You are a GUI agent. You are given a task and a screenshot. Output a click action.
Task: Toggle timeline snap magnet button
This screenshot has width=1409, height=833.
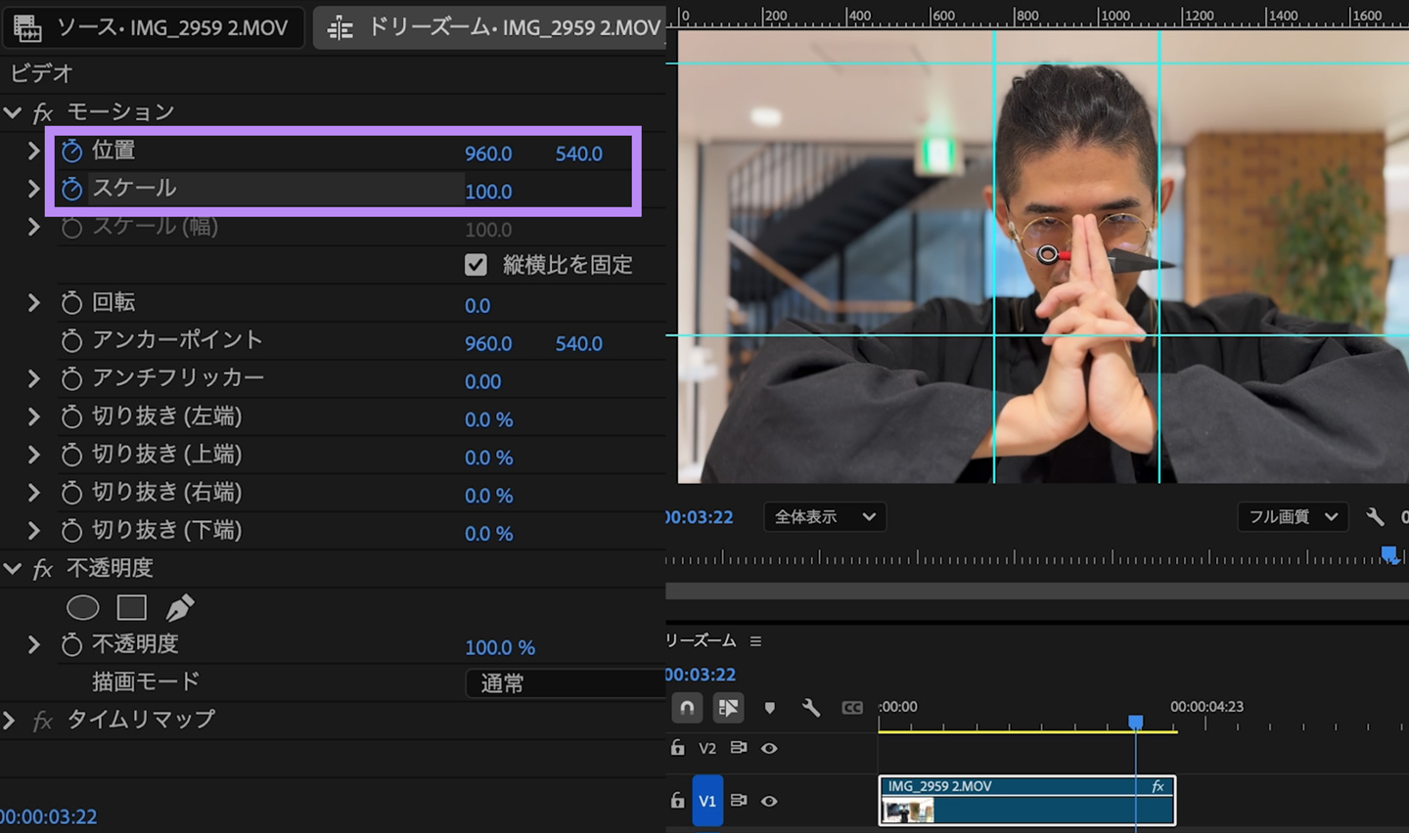(688, 708)
